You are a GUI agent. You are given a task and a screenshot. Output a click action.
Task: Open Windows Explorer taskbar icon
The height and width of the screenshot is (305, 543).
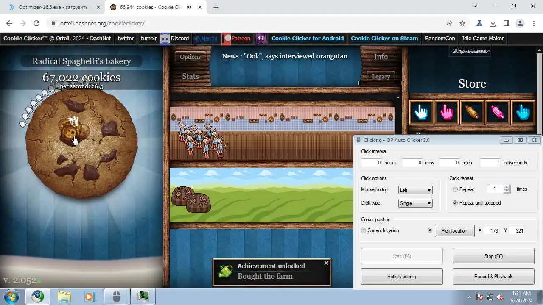(64, 297)
